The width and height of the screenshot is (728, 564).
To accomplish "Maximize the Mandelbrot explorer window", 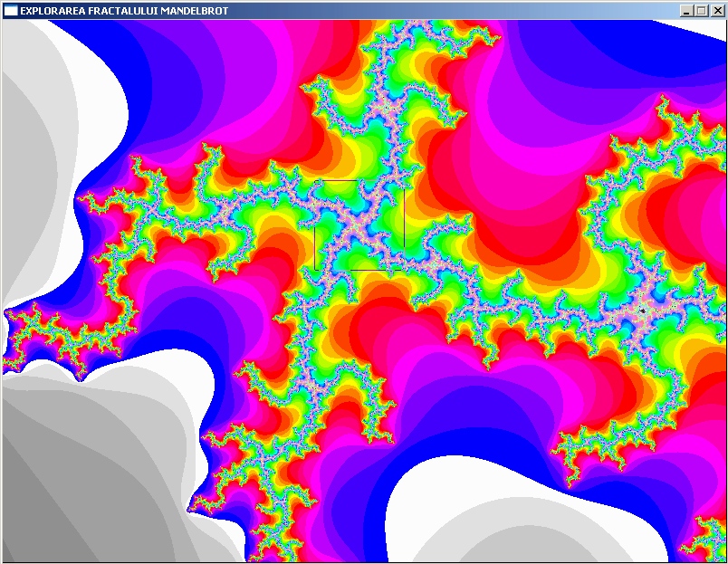I will (x=702, y=11).
